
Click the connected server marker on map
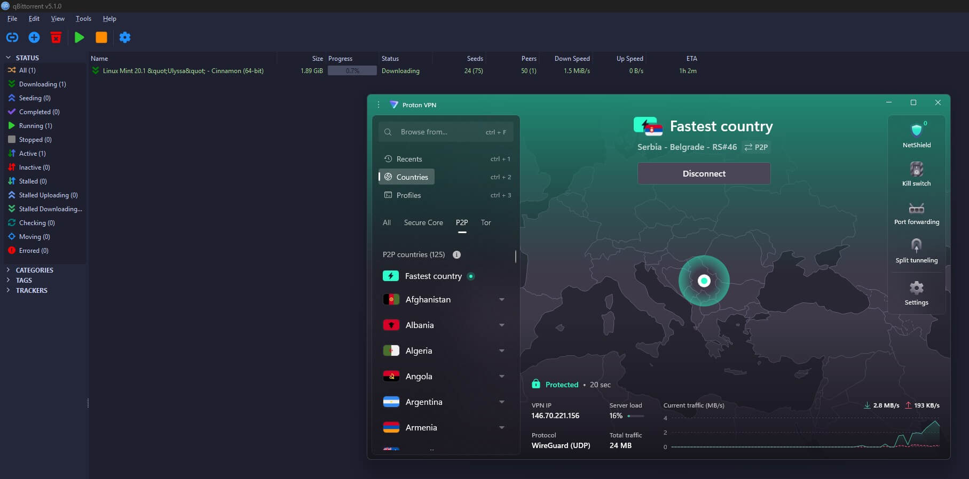tap(704, 281)
